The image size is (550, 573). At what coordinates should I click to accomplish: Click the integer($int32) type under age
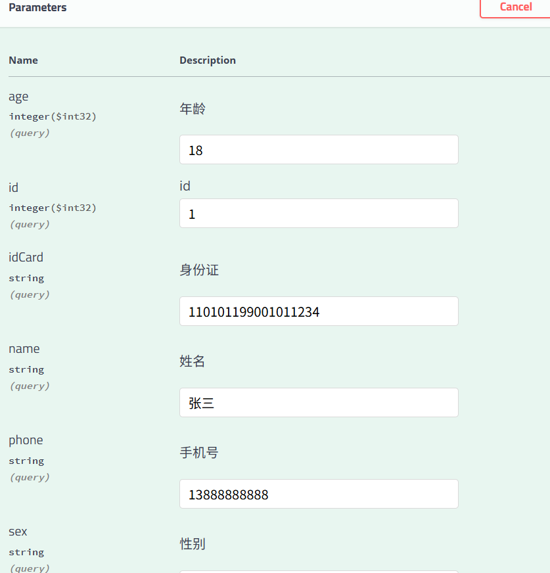coord(53,116)
